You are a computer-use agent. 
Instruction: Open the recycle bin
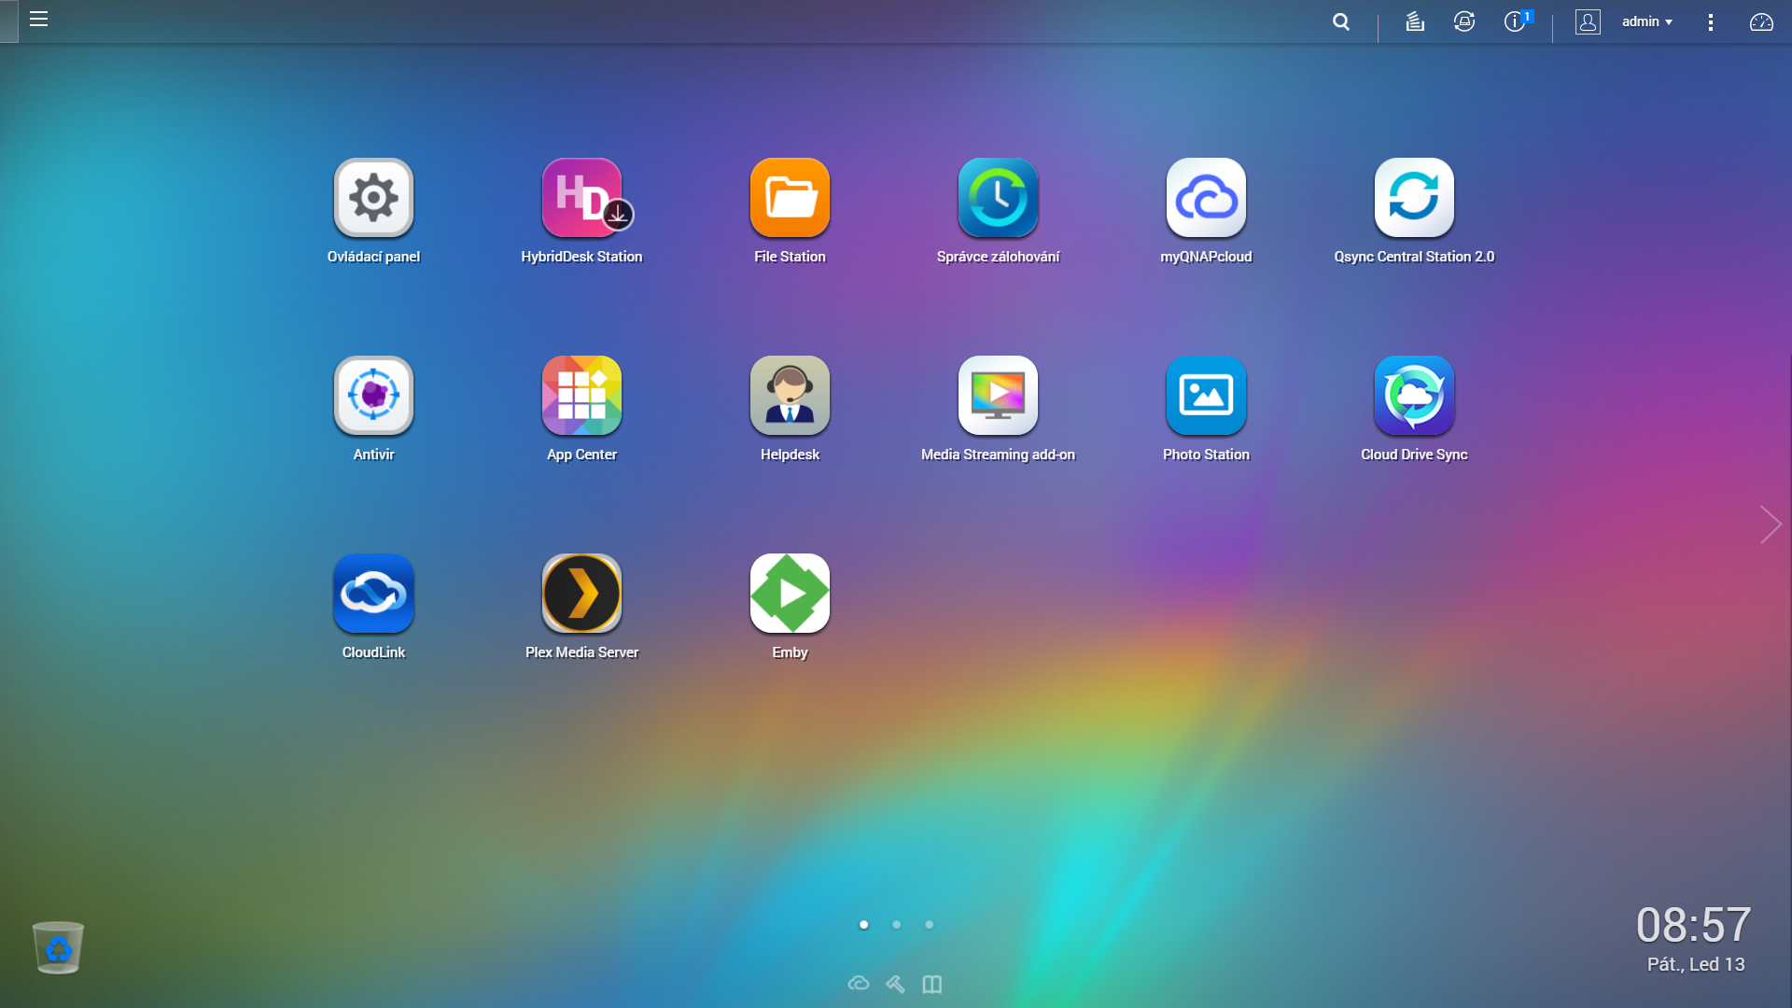pos(58,948)
